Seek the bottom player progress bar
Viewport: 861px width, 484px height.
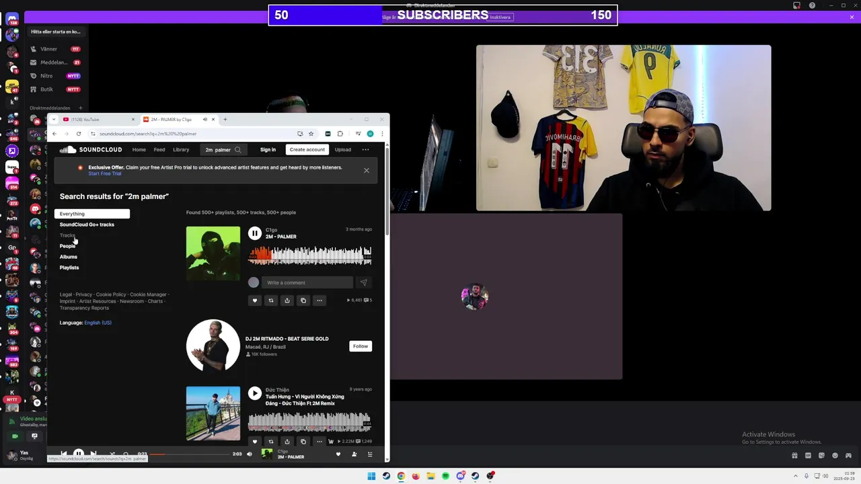point(190,454)
